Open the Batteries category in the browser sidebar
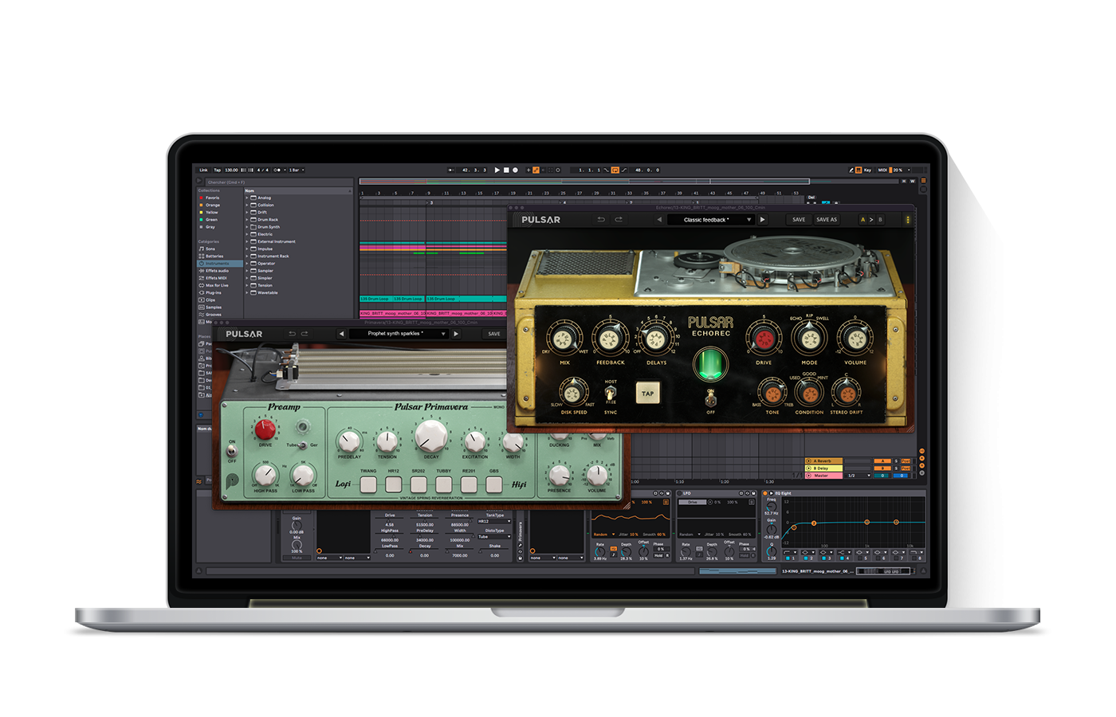 [202, 256]
